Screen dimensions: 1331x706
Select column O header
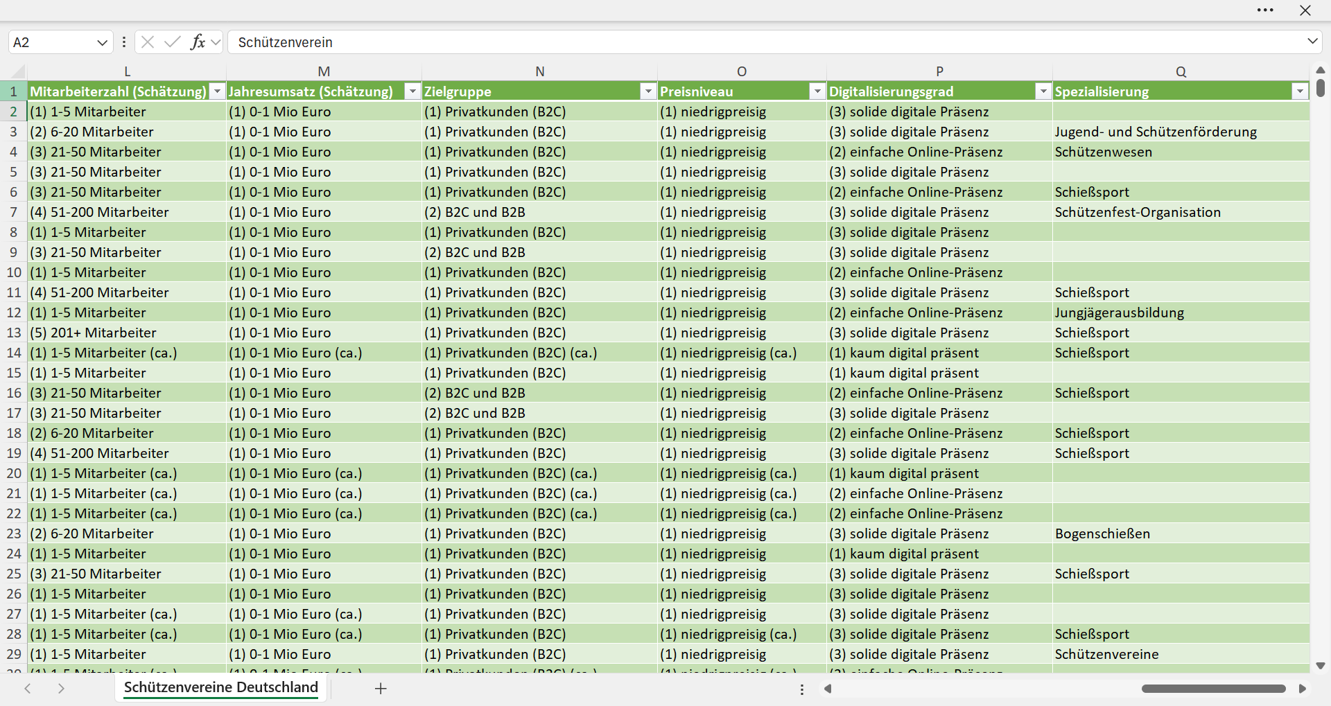[x=742, y=71]
